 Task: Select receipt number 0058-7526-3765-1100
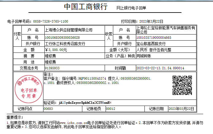pos(50,22)
